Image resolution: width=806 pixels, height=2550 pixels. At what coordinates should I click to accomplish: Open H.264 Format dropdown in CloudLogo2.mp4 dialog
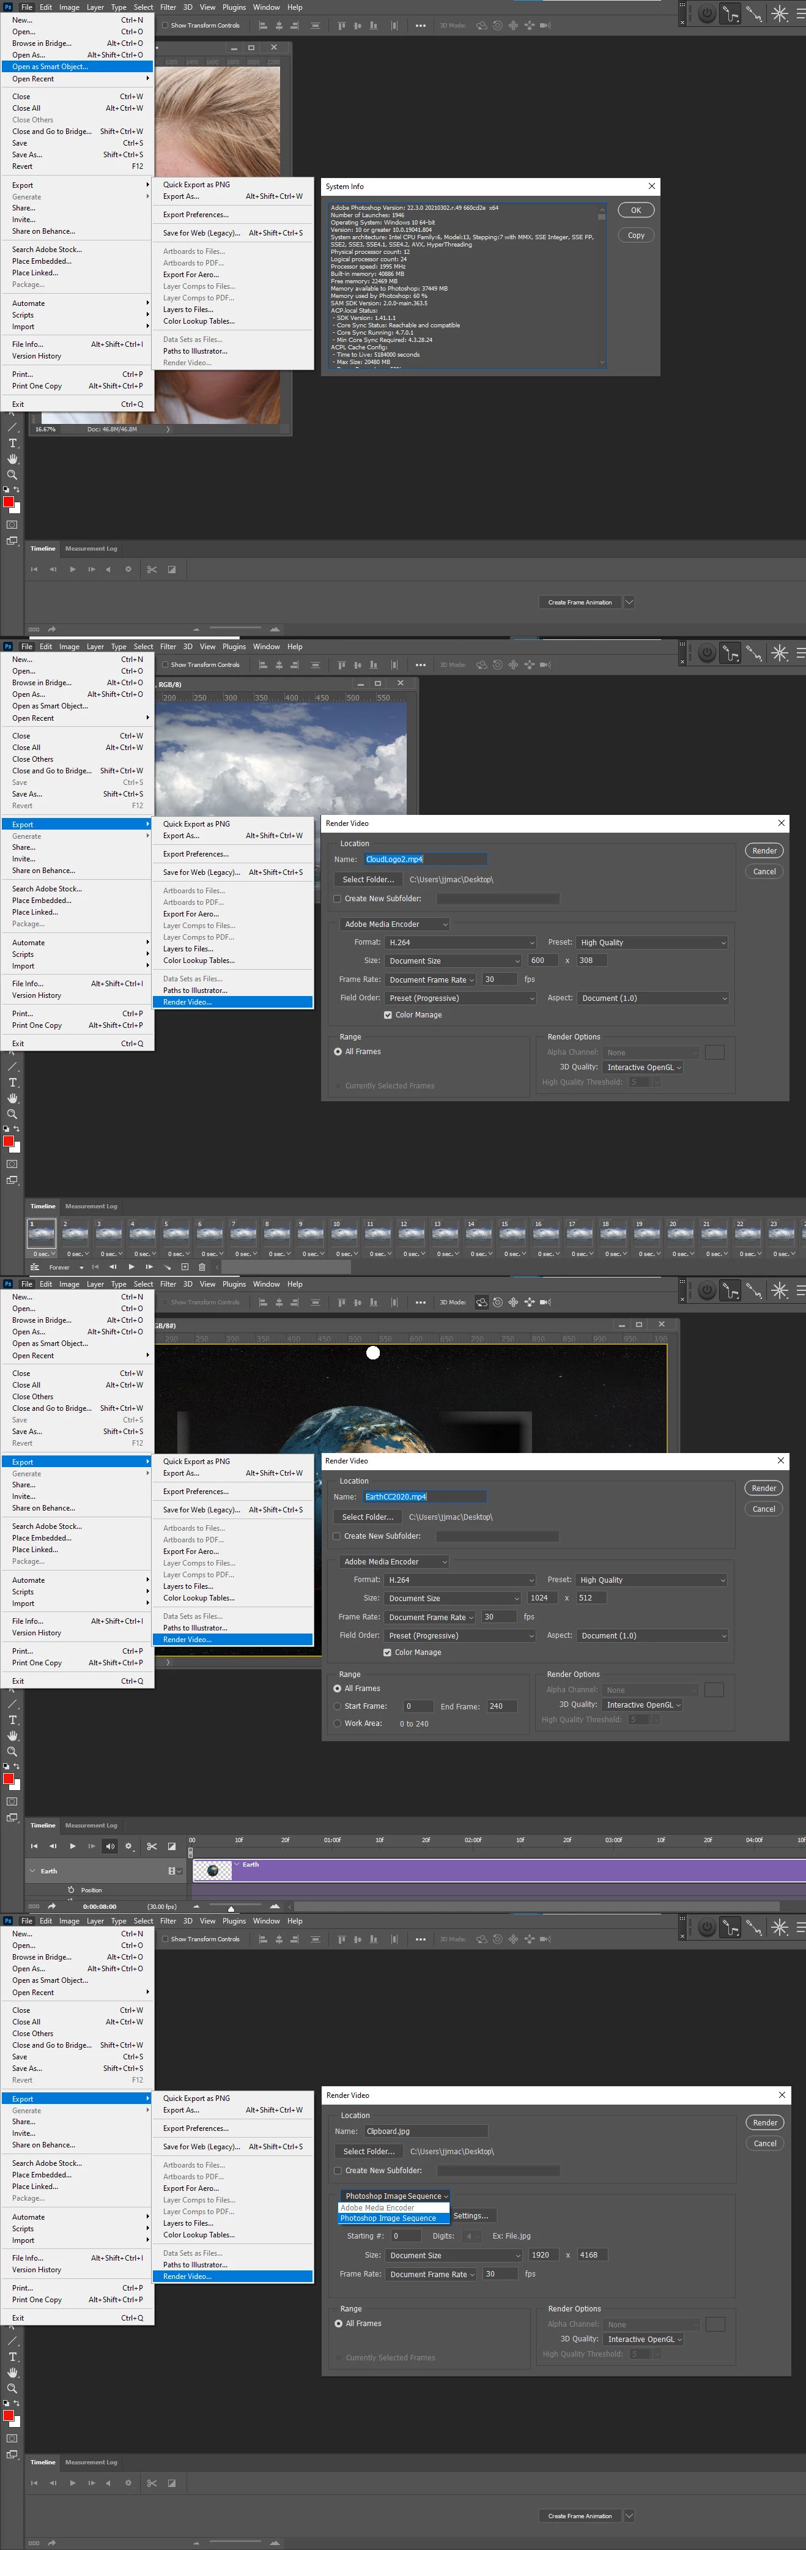click(x=461, y=942)
